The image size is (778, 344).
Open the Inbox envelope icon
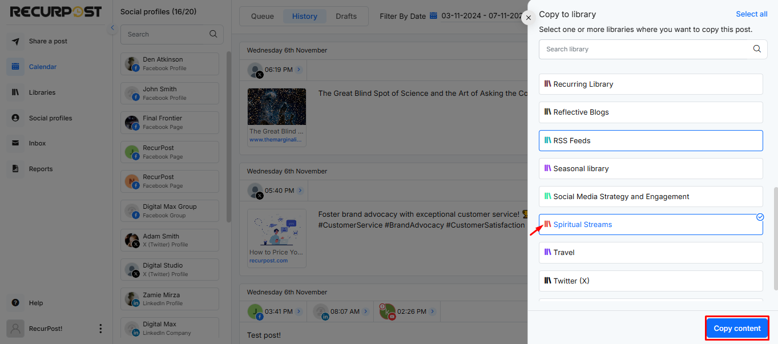pyautogui.click(x=15, y=143)
